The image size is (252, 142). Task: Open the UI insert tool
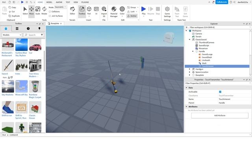[96, 11]
